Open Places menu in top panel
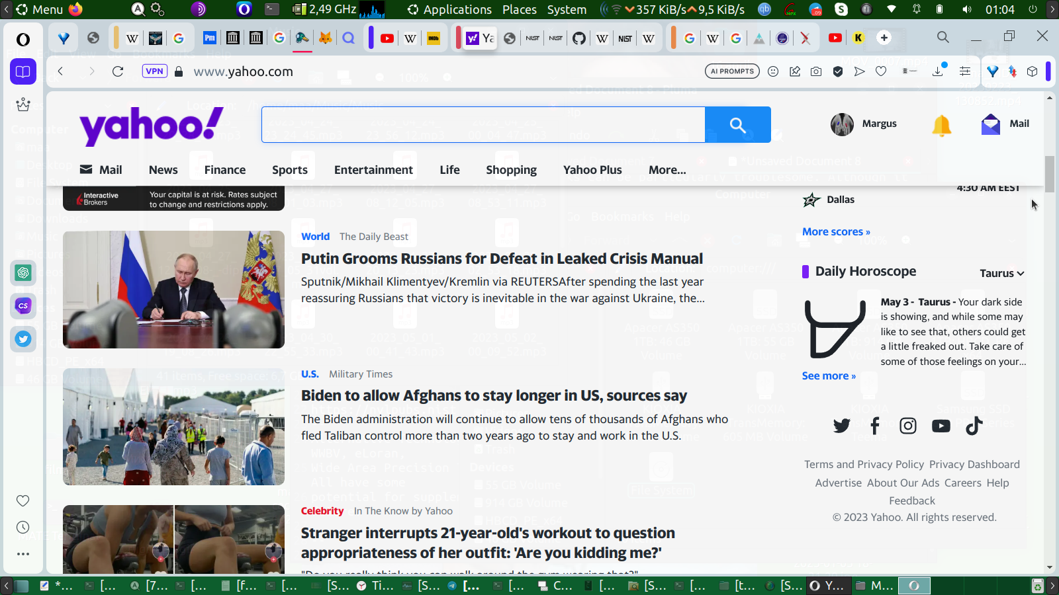Image resolution: width=1059 pixels, height=595 pixels. click(x=520, y=9)
